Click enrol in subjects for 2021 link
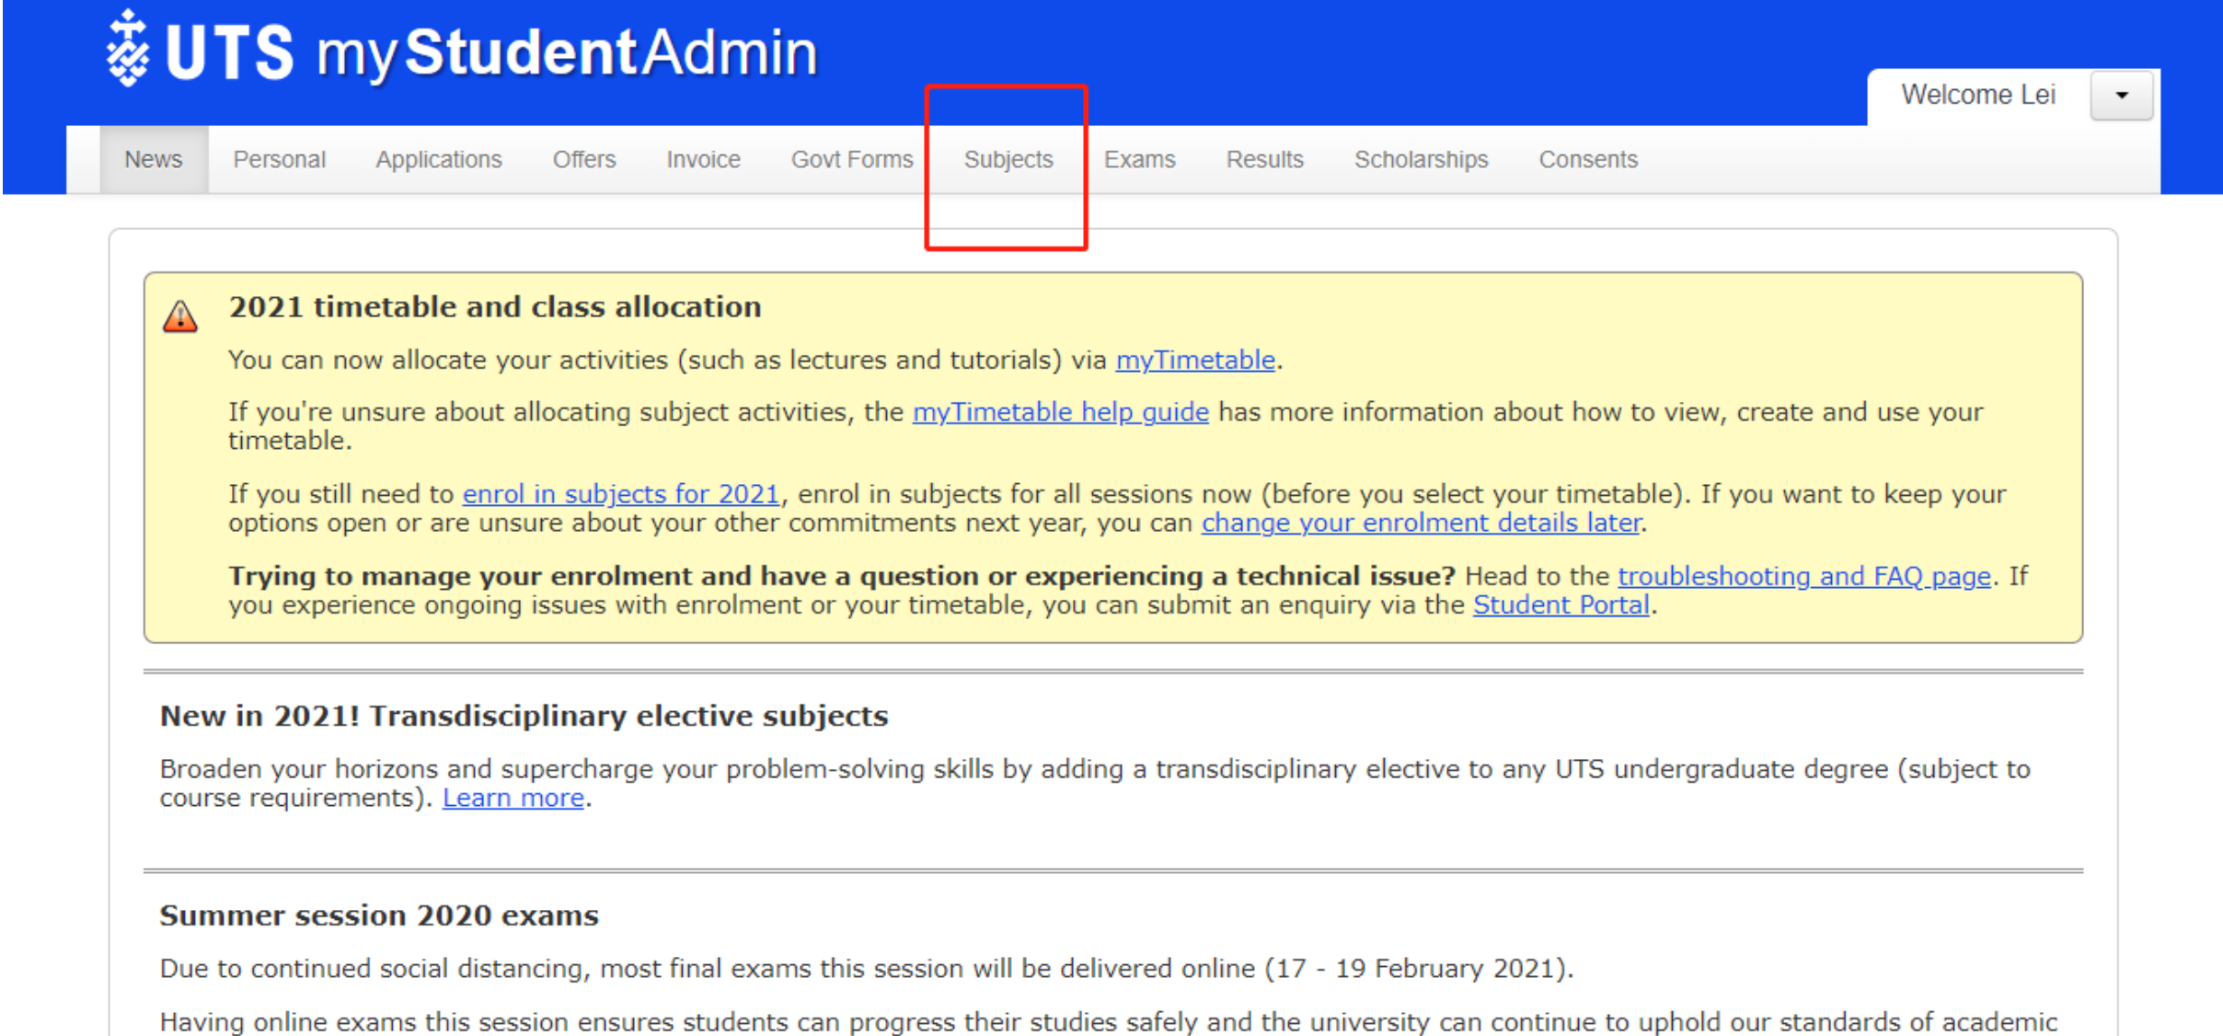 coord(621,494)
